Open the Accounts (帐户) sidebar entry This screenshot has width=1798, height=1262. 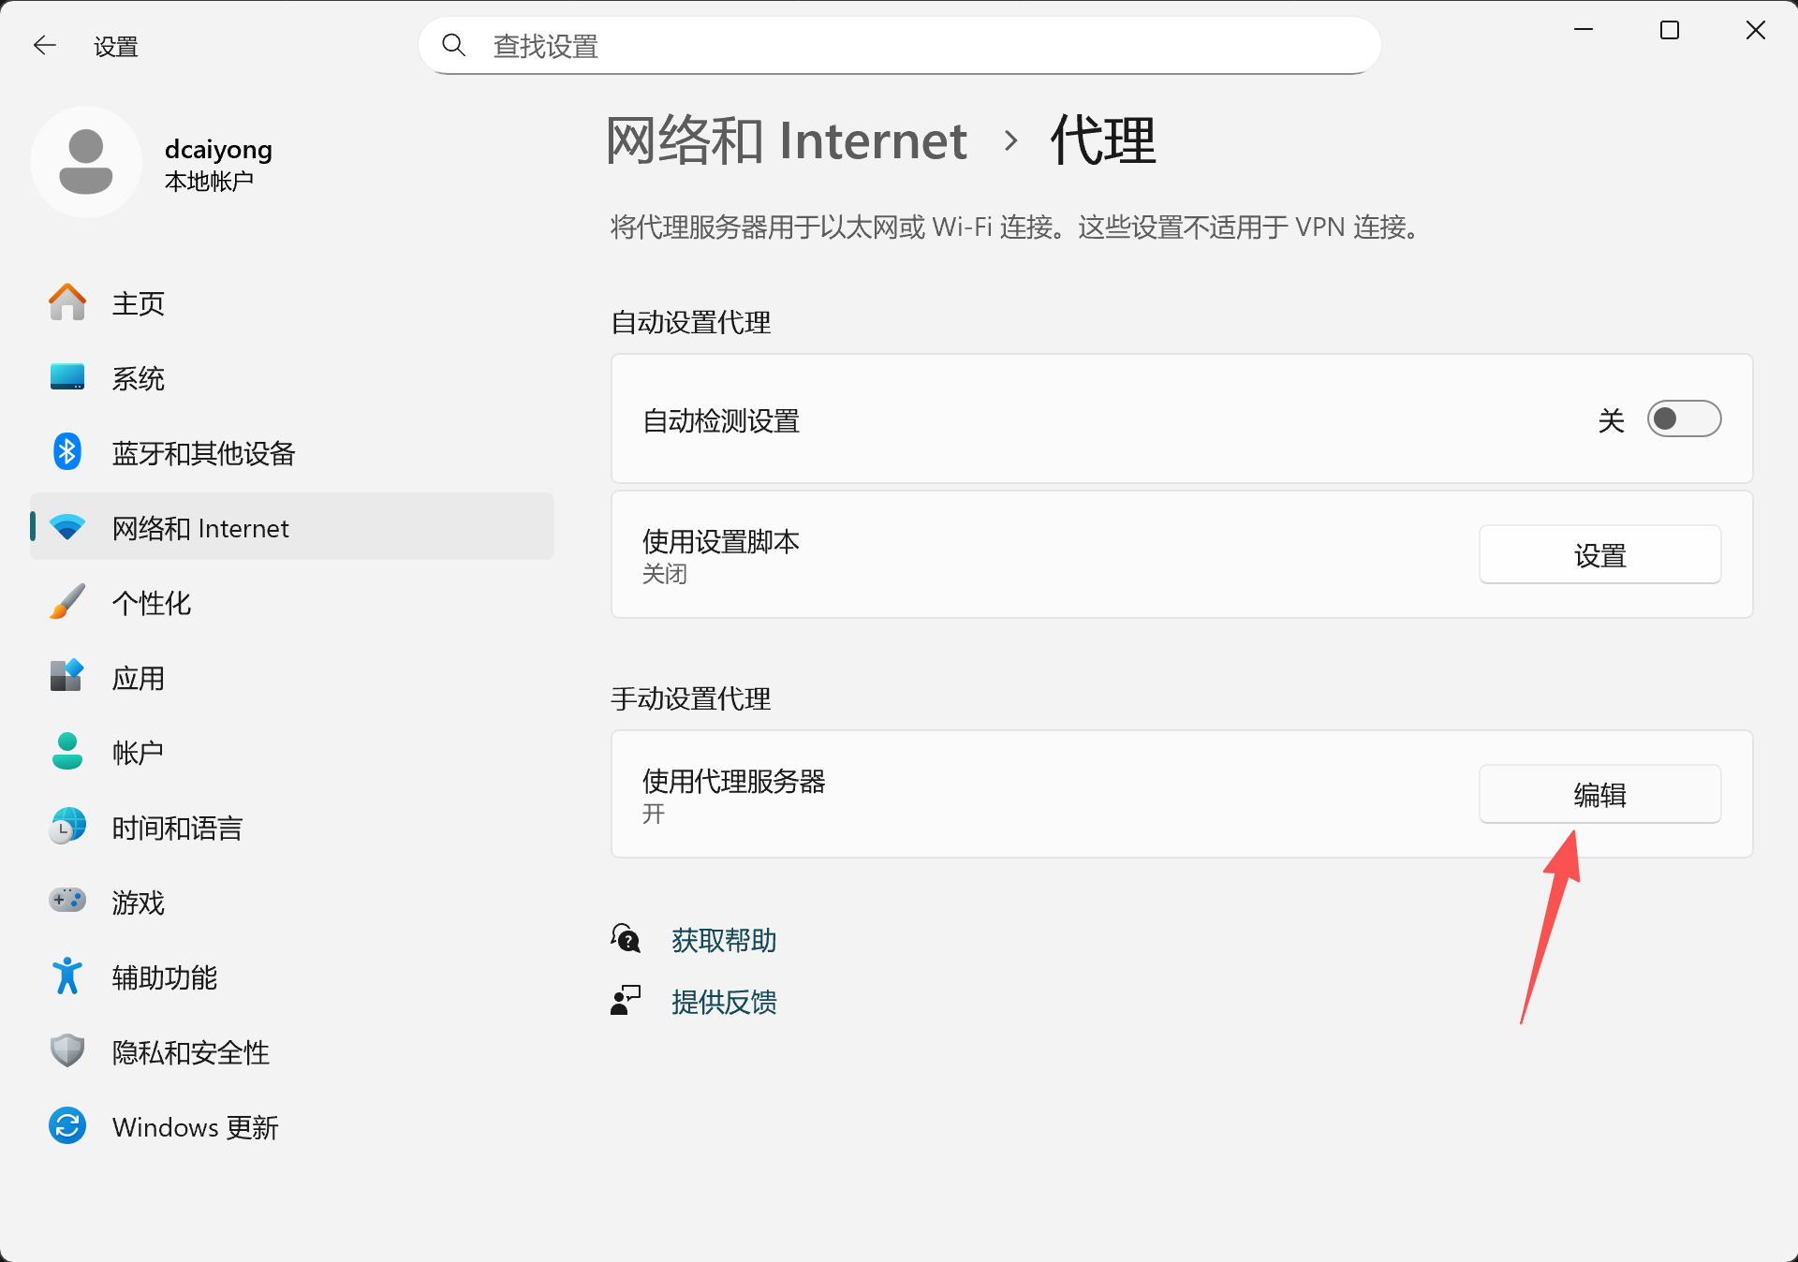click(x=138, y=753)
